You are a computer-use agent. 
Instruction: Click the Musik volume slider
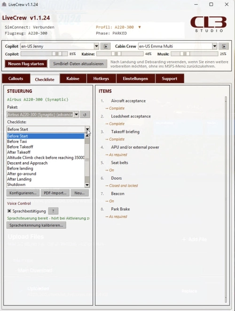194,54
